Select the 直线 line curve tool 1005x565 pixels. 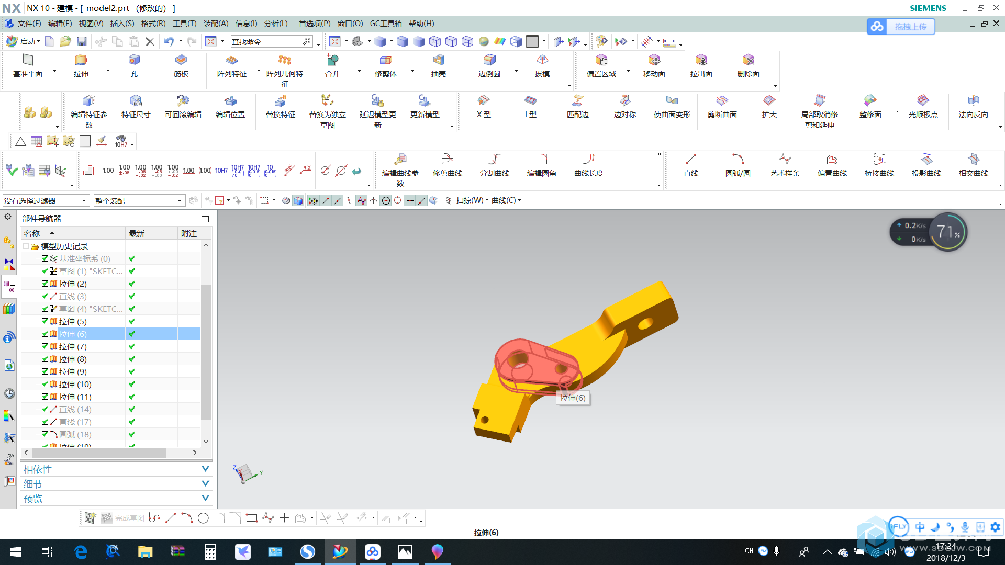(691, 159)
